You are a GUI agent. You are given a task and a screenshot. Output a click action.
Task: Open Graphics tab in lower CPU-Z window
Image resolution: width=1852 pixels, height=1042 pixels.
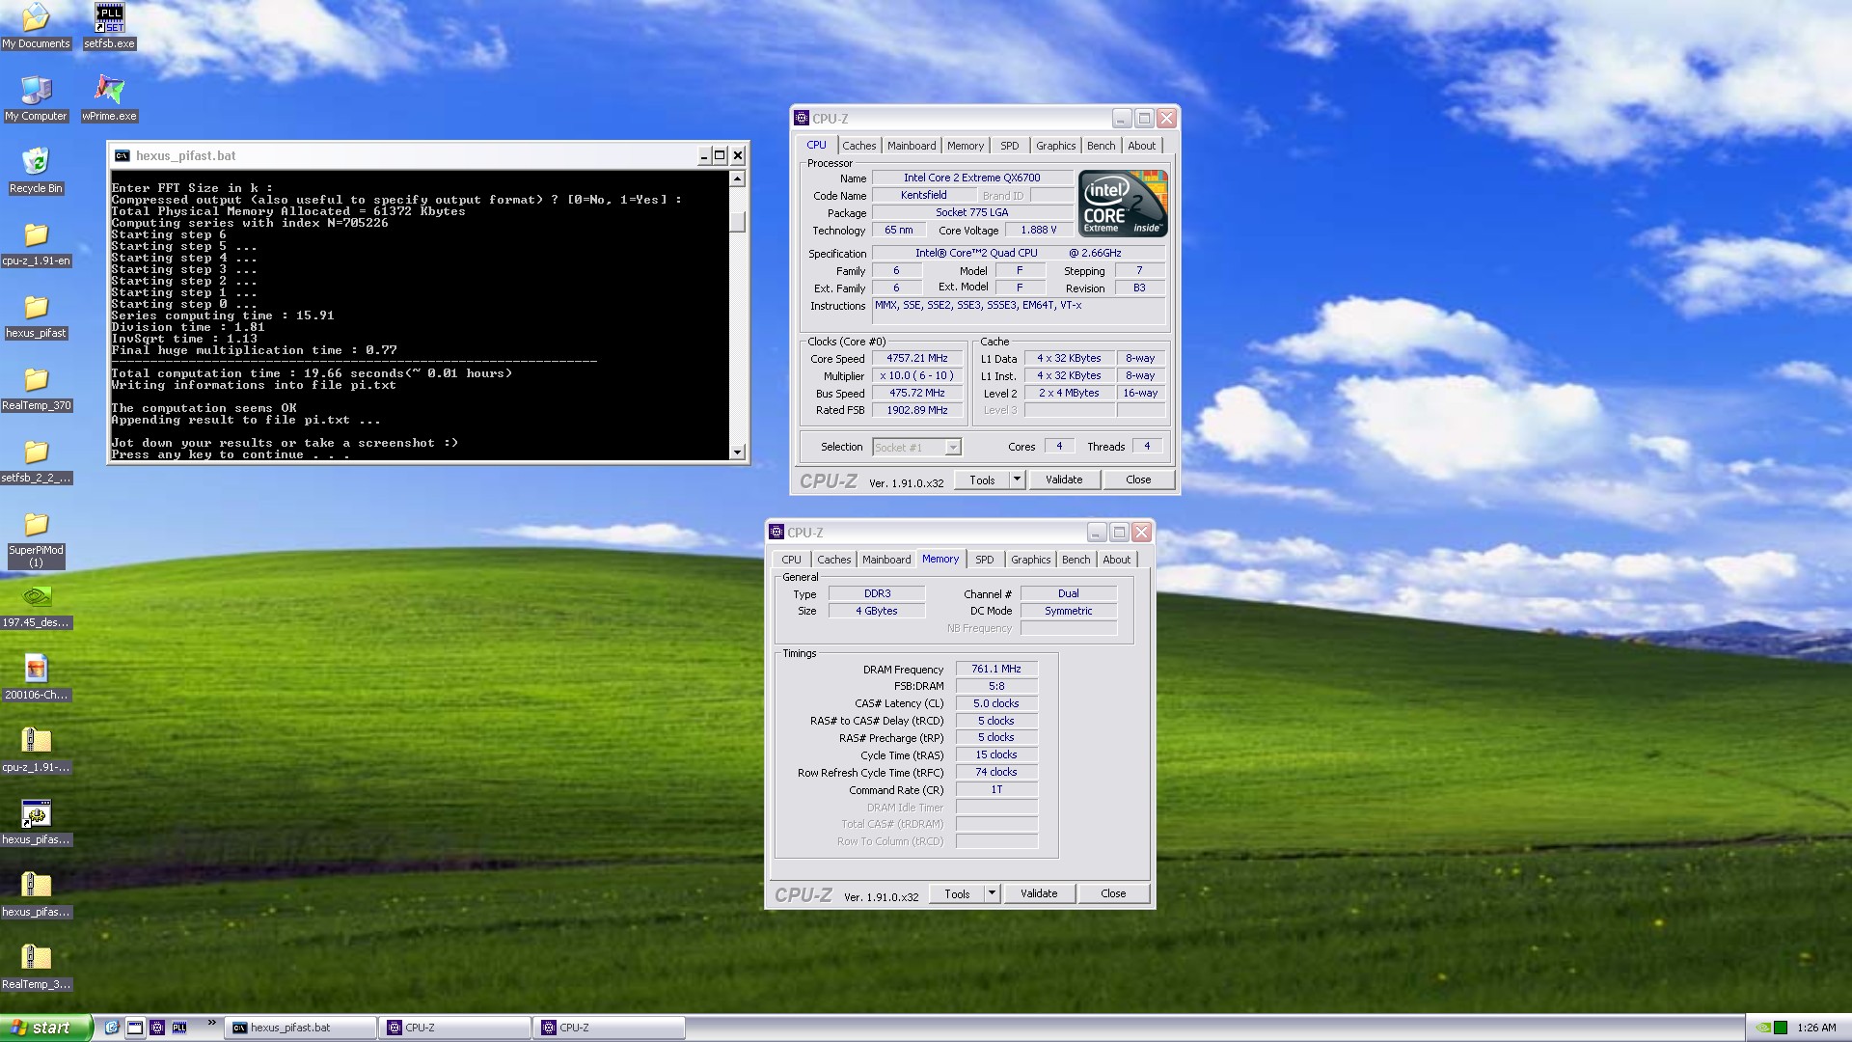(1030, 560)
